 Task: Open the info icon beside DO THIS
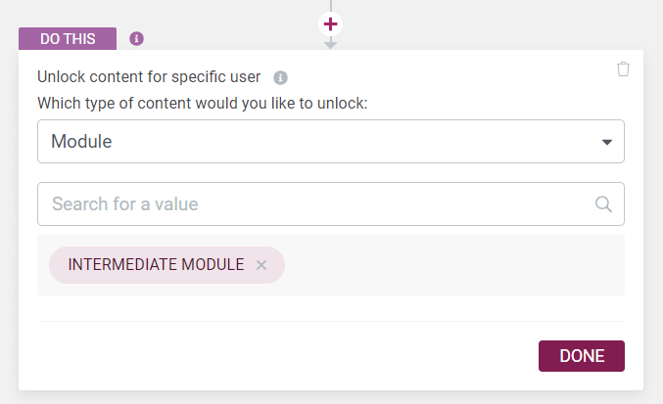coord(136,39)
